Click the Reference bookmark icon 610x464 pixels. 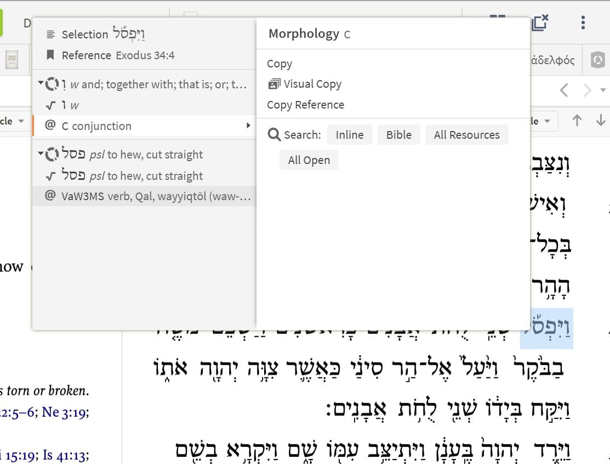[50, 55]
